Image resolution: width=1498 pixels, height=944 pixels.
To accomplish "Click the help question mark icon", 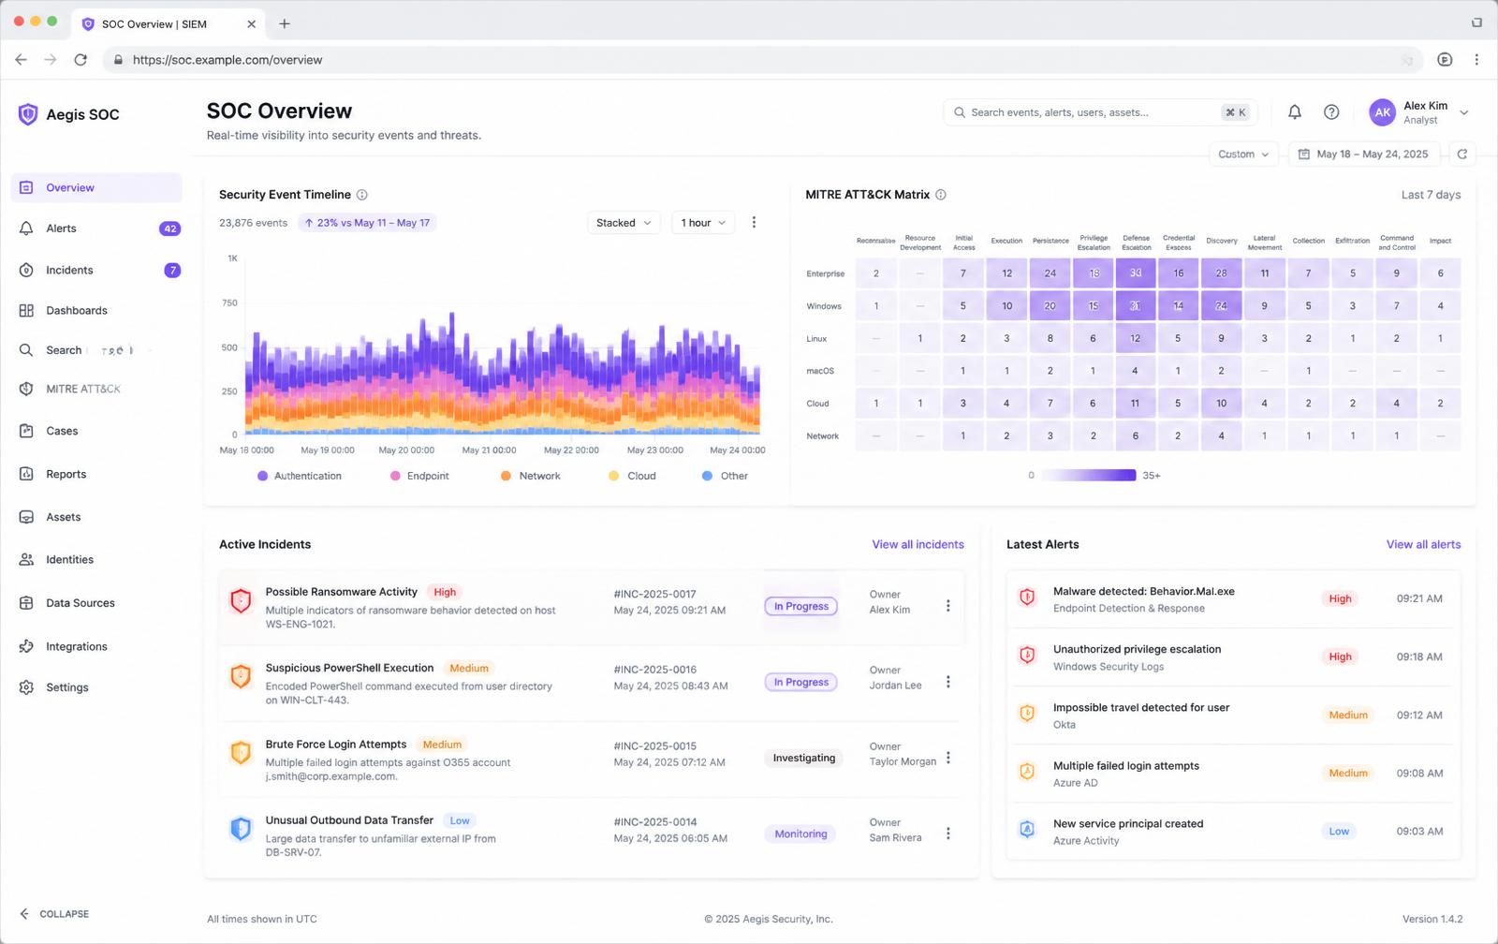I will (1331, 112).
